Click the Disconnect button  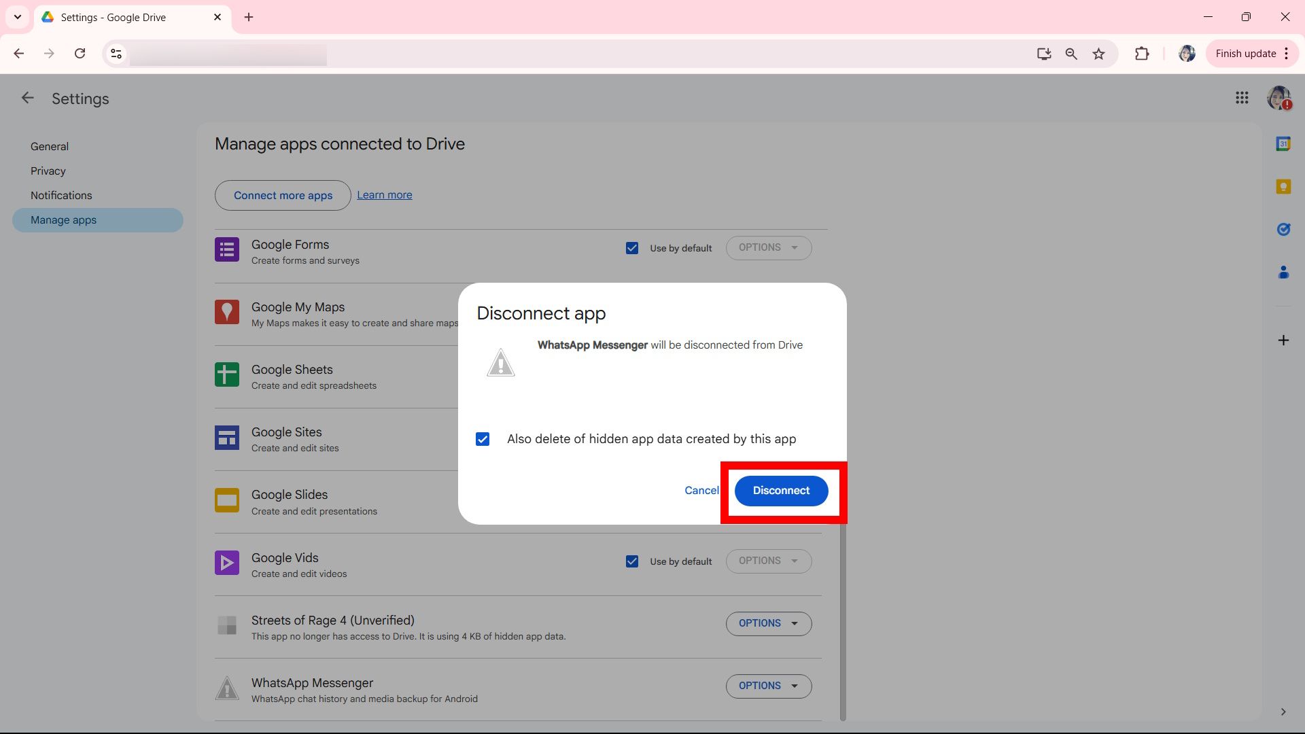click(780, 490)
